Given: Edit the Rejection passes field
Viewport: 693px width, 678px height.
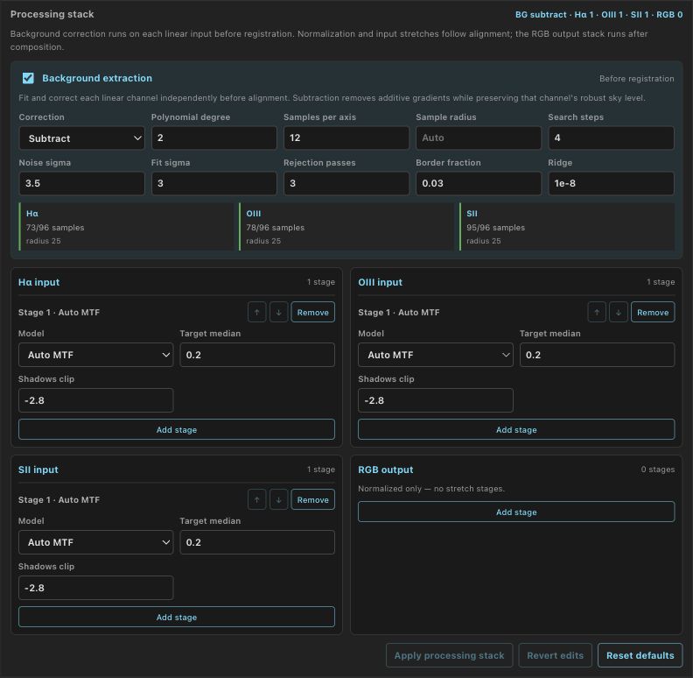Looking at the screenshot, I should [x=346, y=183].
